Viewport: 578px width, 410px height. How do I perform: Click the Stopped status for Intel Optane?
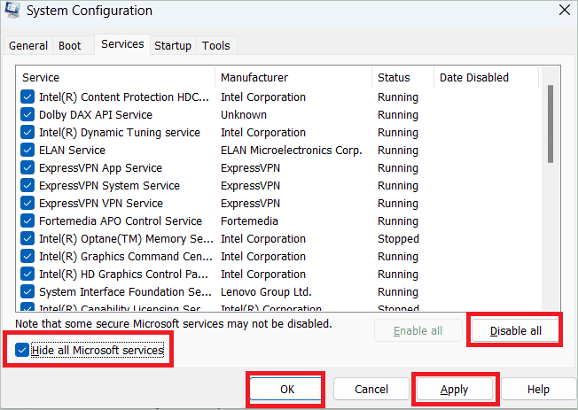tap(398, 239)
